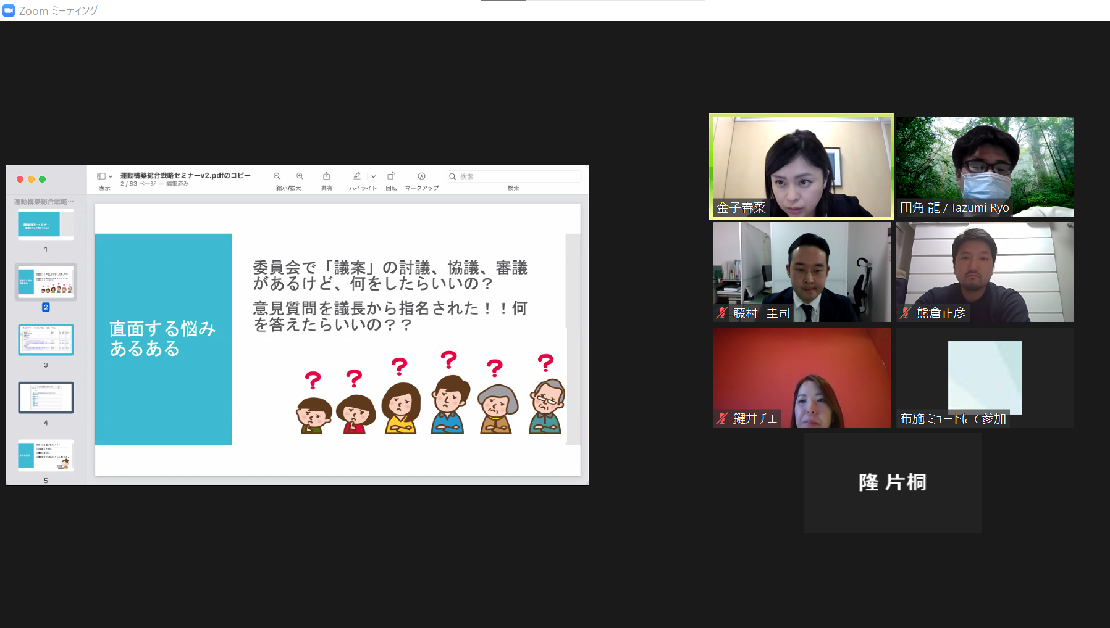Open the share (共有) icon
The height and width of the screenshot is (628, 1110).
[x=326, y=176]
